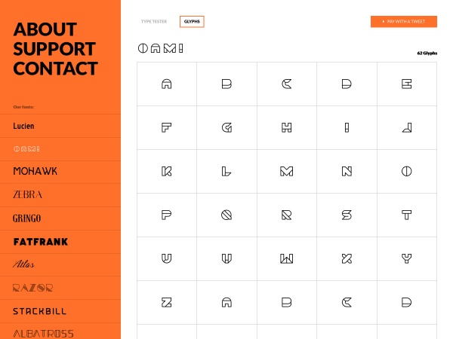
Task: Click the letter H glyph tile
Action: pos(286,128)
